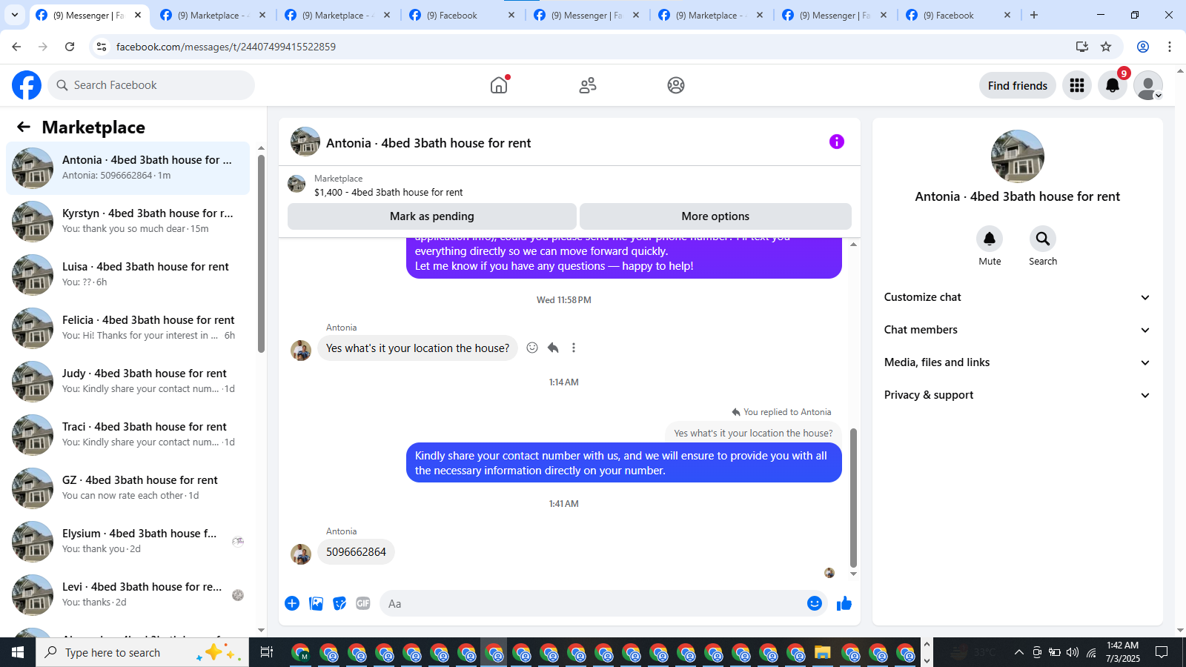The image size is (1186, 667).
Task: Open Traci conversation in list
Action: (x=127, y=434)
